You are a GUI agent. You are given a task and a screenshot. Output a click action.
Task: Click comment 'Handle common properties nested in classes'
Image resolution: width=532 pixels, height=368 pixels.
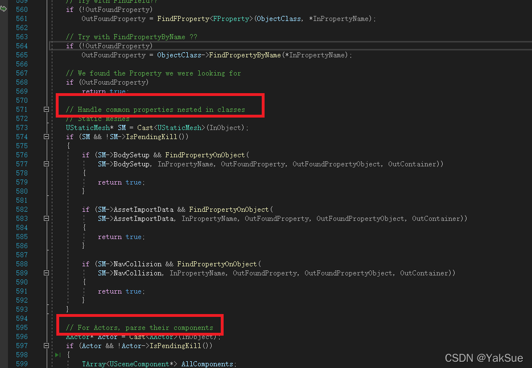tap(155, 110)
